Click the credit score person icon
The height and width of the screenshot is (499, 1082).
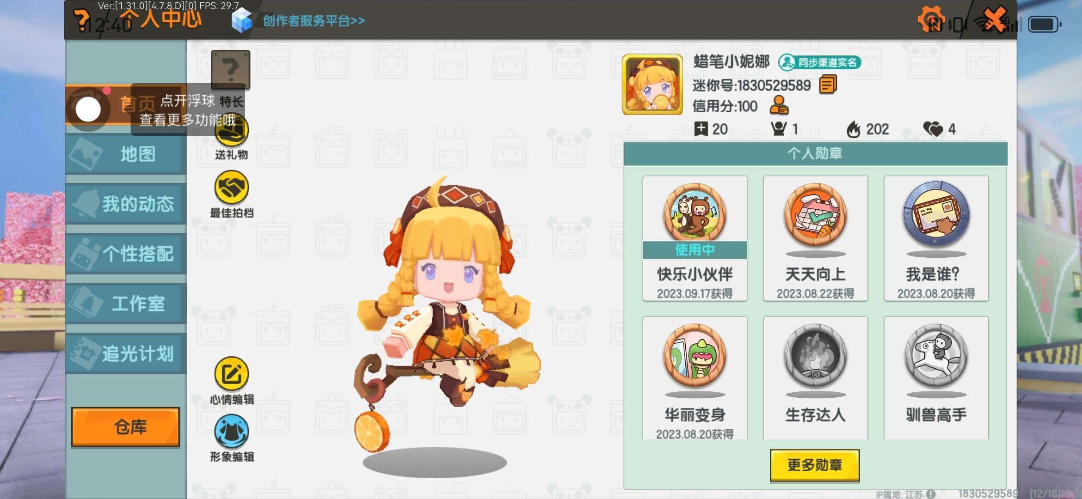tap(779, 105)
